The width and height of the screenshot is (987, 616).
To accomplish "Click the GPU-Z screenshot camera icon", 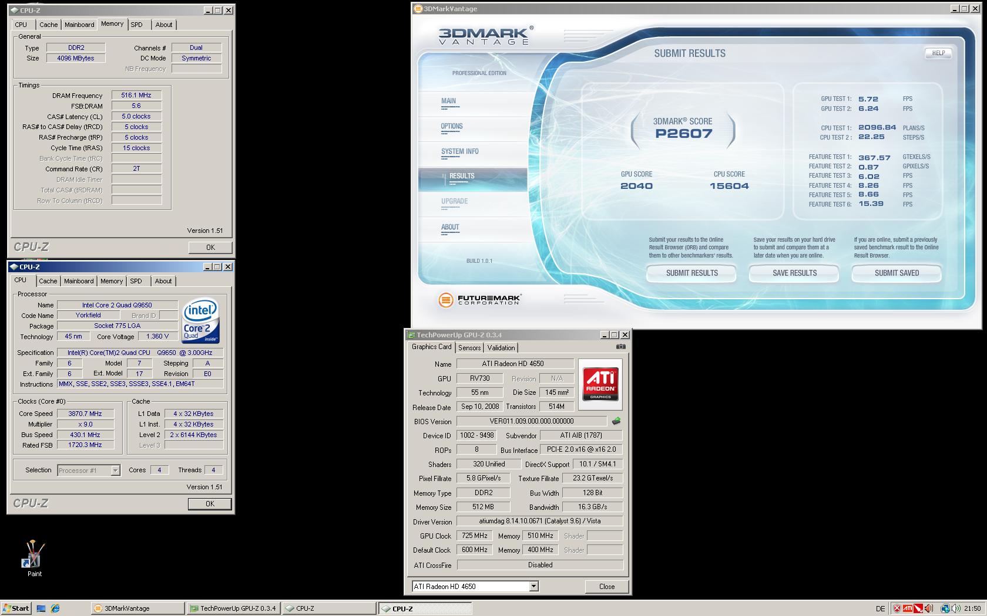I will click(620, 347).
